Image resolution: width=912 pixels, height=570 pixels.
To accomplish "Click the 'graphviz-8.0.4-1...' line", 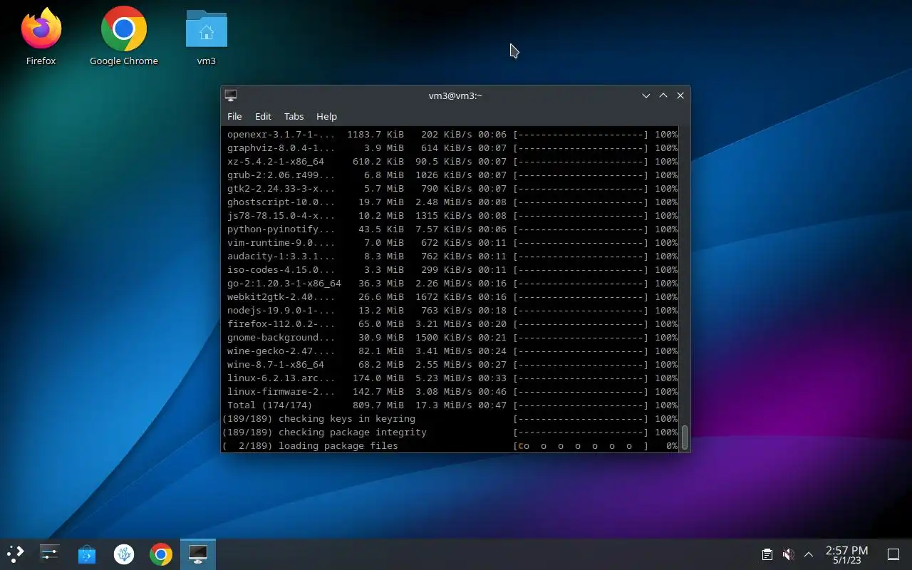I will 452,148.
